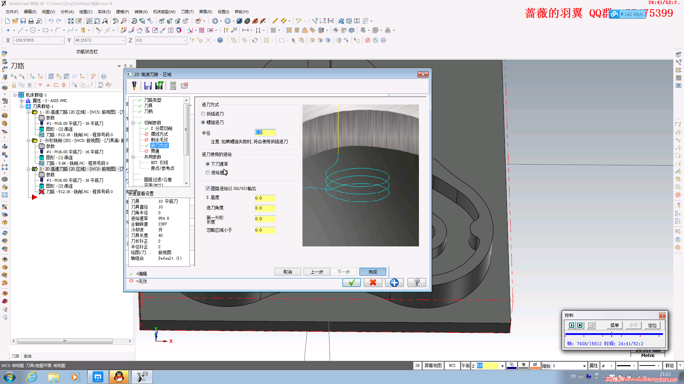Image resolution: width=684 pixels, height=384 pixels.
Task: Open the 刀路(T) menu
Action: tap(187, 12)
